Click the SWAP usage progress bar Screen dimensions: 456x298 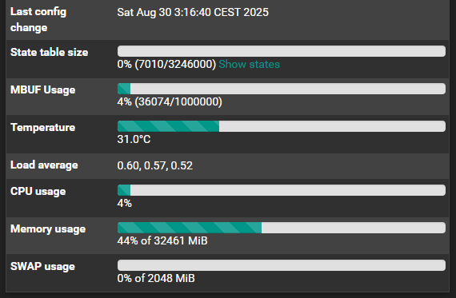282,265
